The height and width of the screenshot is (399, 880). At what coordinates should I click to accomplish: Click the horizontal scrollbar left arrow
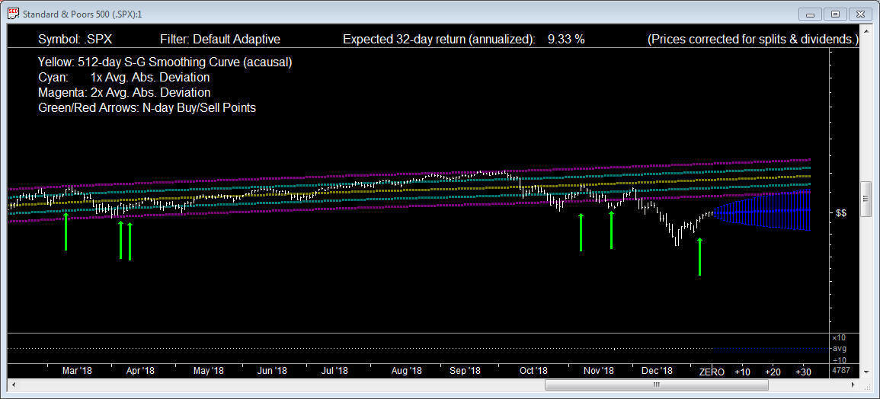point(12,385)
